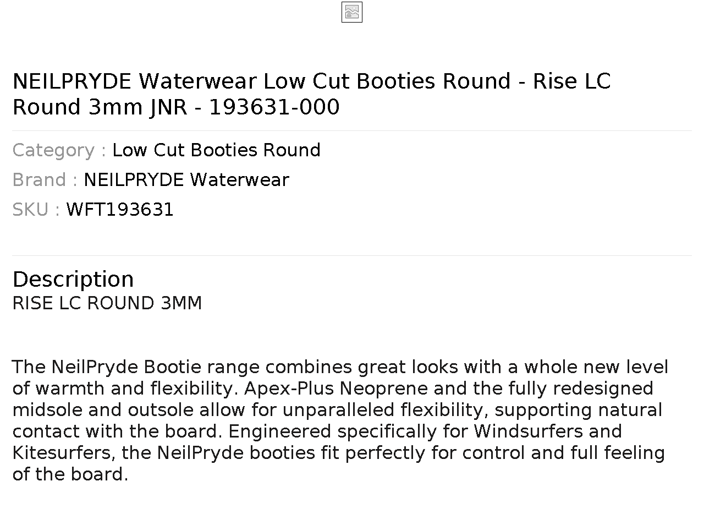The width and height of the screenshot is (704, 514).
Task: Click JNR in the product title
Action: (168, 107)
